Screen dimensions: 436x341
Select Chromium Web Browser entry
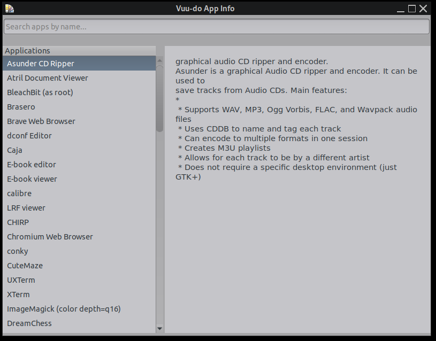click(79, 237)
